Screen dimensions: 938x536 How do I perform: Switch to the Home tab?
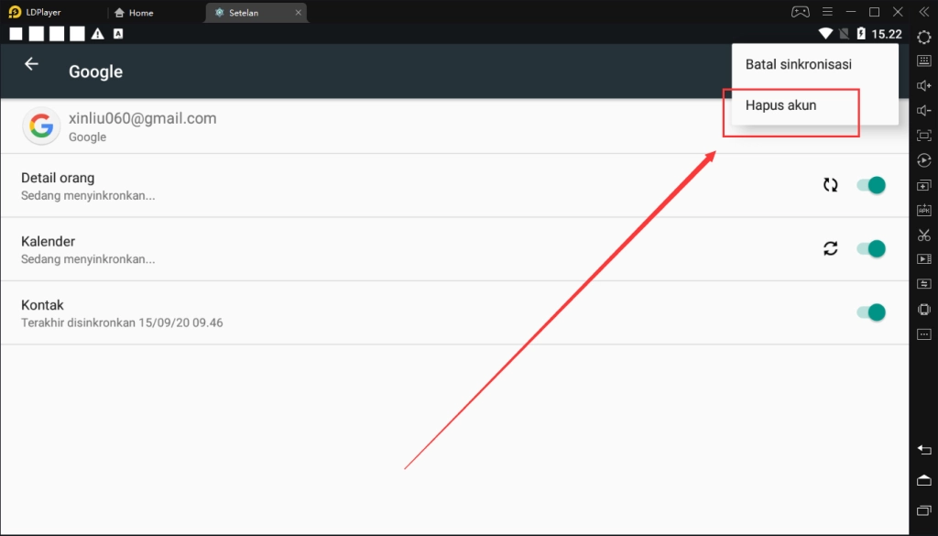[x=134, y=13]
